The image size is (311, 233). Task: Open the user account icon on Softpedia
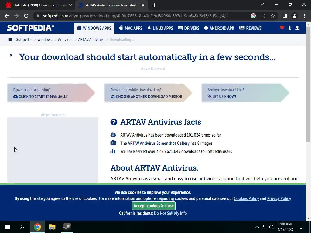[297, 28]
